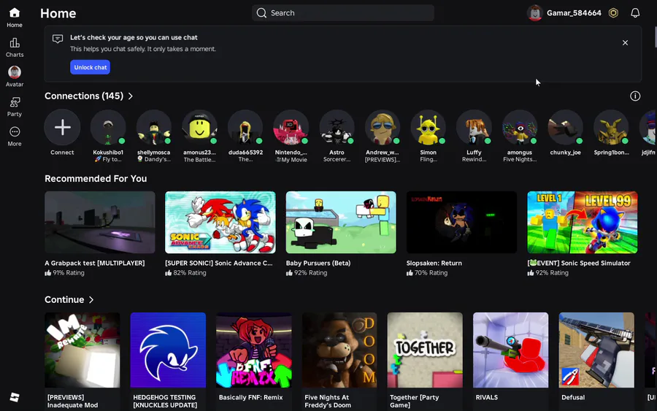Click the Slopsaken: Return title
Screen dimensions: 657x411
click(x=434, y=263)
